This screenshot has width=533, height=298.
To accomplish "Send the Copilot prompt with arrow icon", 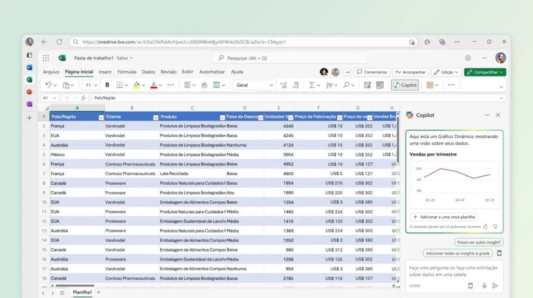I will (x=495, y=286).
